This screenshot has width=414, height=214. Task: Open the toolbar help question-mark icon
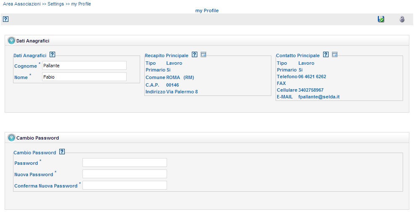pyautogui.click(x=5, y=19)
